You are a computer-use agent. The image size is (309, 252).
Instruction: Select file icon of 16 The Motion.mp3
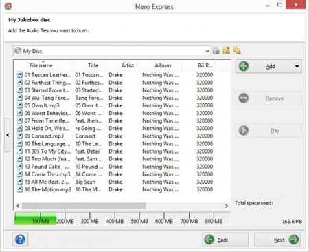coord(20,189)
